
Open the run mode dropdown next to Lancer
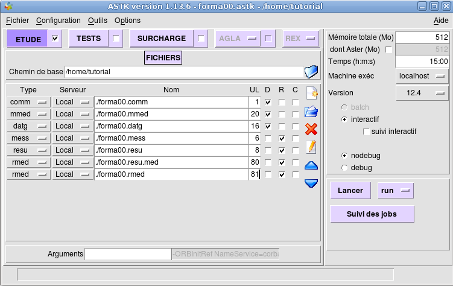click(395, 191)
